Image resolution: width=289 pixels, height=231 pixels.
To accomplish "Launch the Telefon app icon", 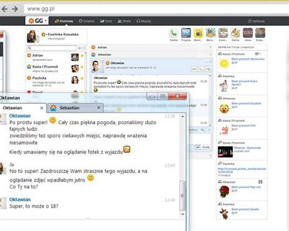I will pyautogui.click(x=174, y=33).
